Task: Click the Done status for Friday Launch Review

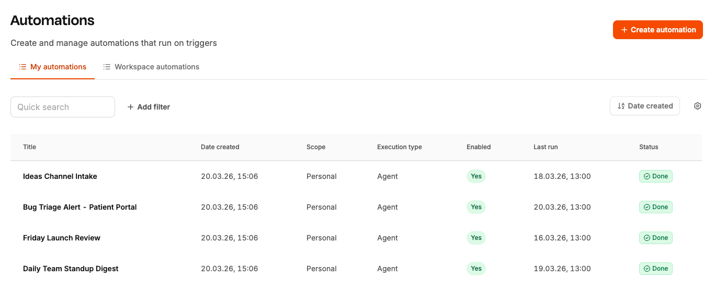Action: point(655,238)
